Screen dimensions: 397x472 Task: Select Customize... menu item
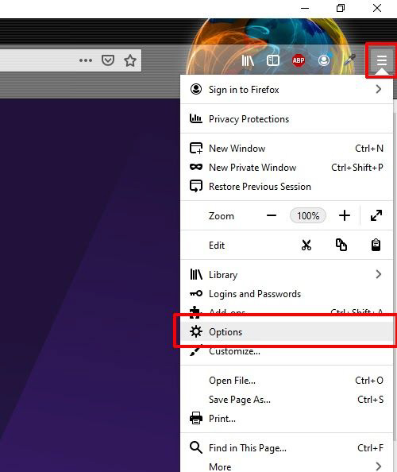287,351
